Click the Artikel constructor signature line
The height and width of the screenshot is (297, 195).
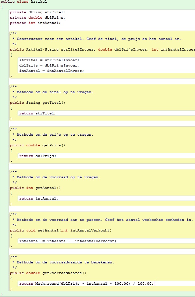point(102,50)
